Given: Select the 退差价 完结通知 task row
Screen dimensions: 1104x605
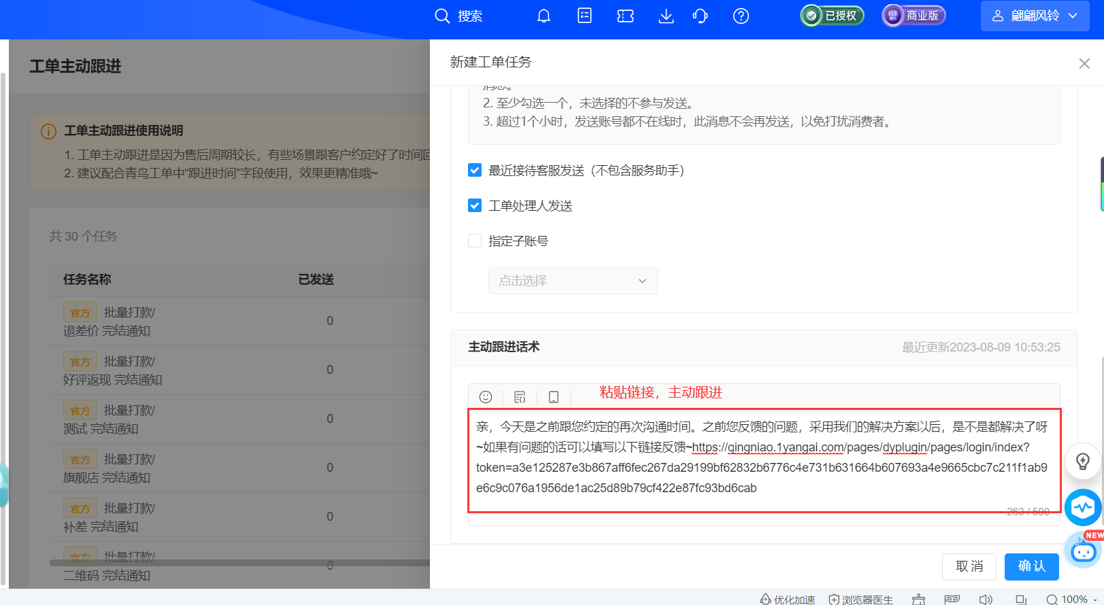Looking at the screenshot, I should (239, 321).
